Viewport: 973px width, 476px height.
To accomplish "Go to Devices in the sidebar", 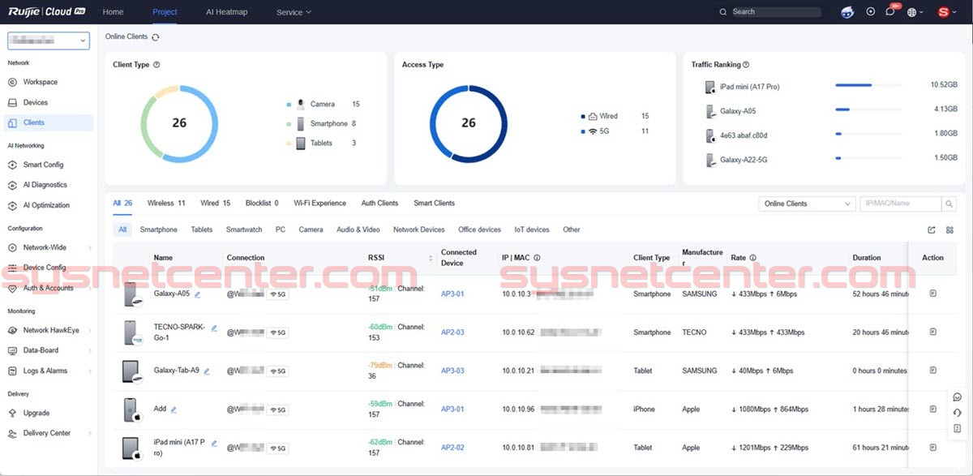I will click(x=36, y=103).
